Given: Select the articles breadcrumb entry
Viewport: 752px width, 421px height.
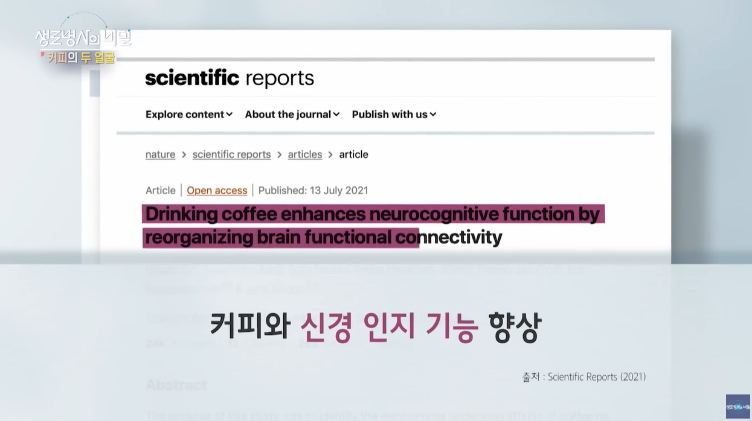Looking at the screenshot, I should click(304, 154).
